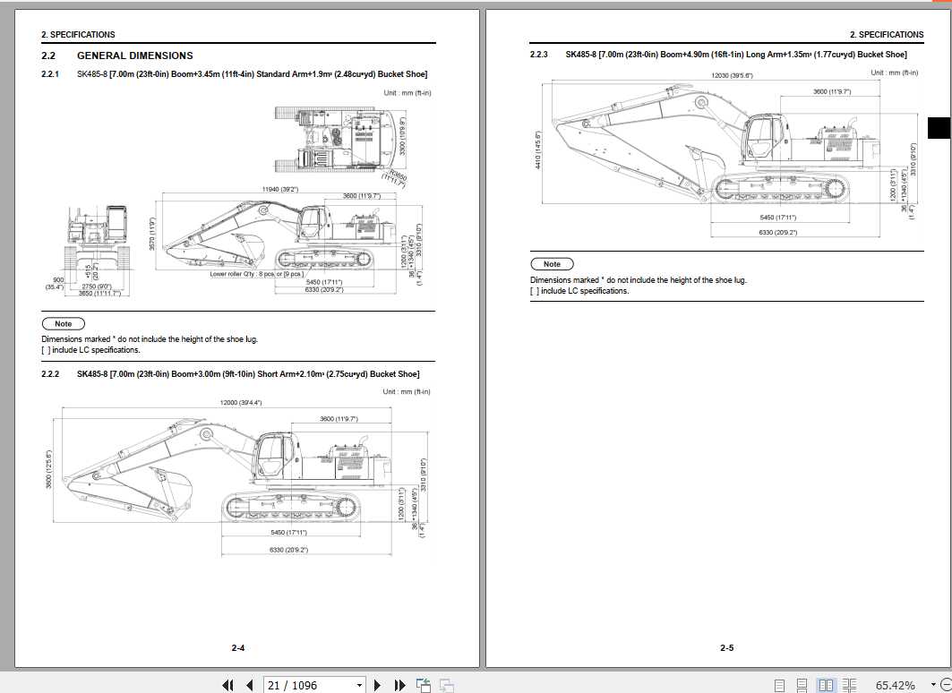Image resolution: width=952 pixels, height=693 pixels.
Task: Go to the previous page
Action: point(250,685)
